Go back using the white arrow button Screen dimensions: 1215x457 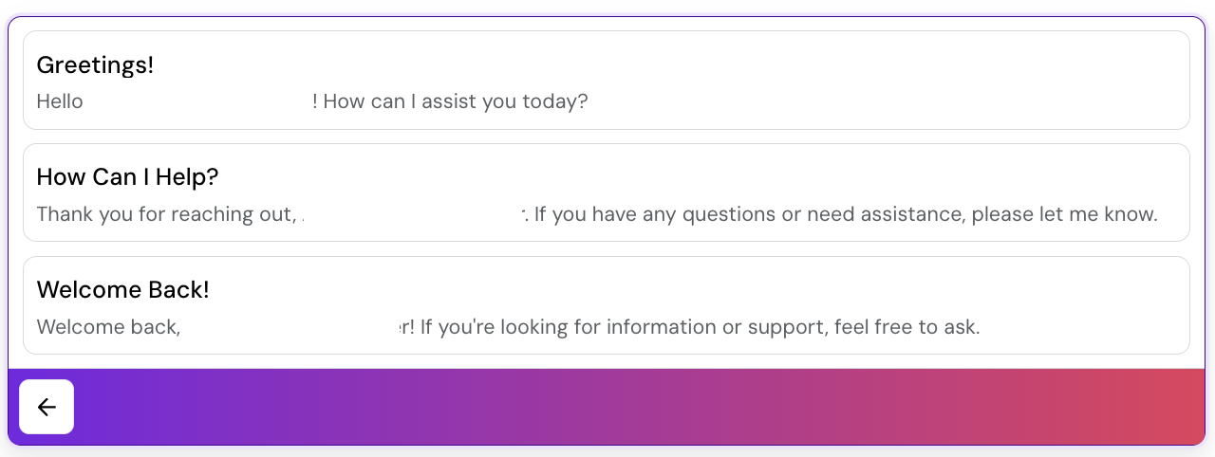click(47, 407)
